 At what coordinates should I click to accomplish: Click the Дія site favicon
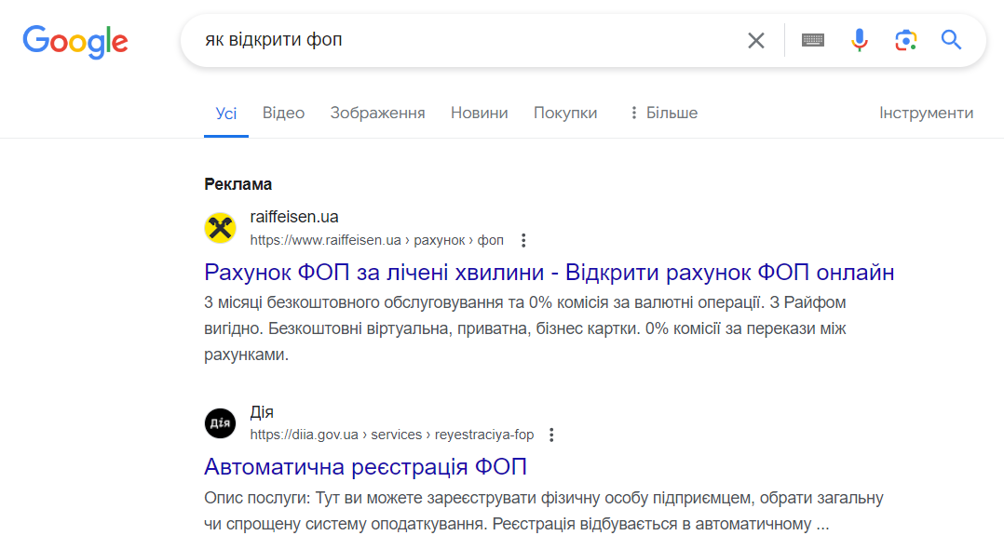[220, 422]
